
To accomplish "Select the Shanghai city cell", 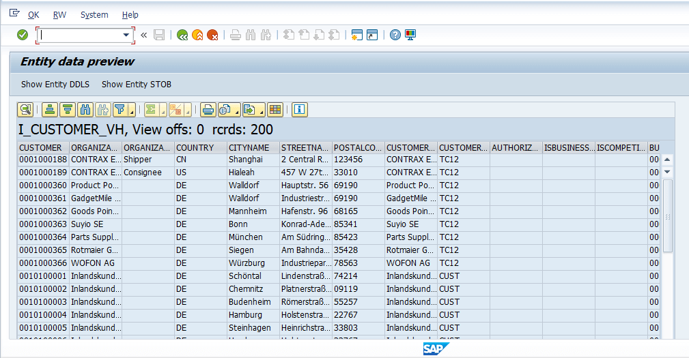I will 253,160.
